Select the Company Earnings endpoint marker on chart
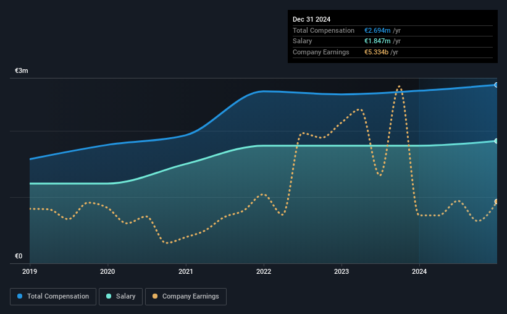Image resolution: width=507 pixels, height=314 pixels. [497, 202]
